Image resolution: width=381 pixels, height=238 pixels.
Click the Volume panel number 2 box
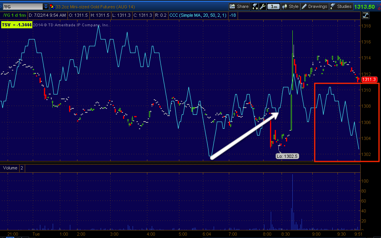coord(22,168)
